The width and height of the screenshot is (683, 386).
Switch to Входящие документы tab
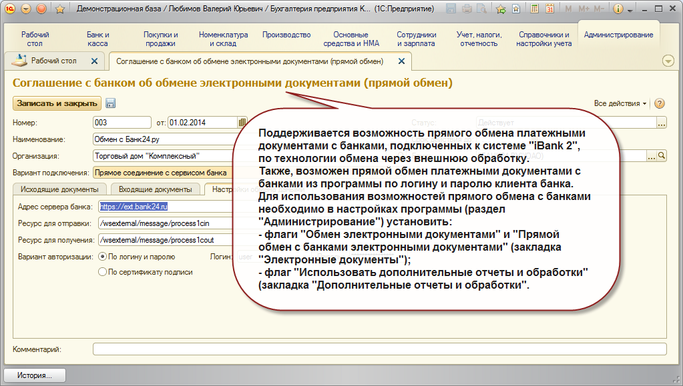click(x=156, y=189)
